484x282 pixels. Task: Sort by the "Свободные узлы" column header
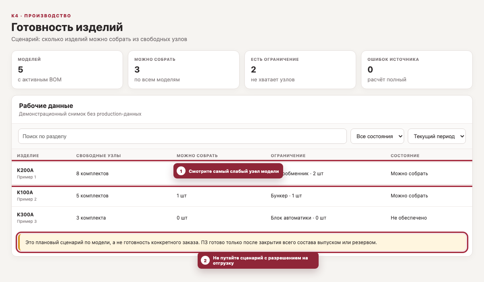point(98,156)
